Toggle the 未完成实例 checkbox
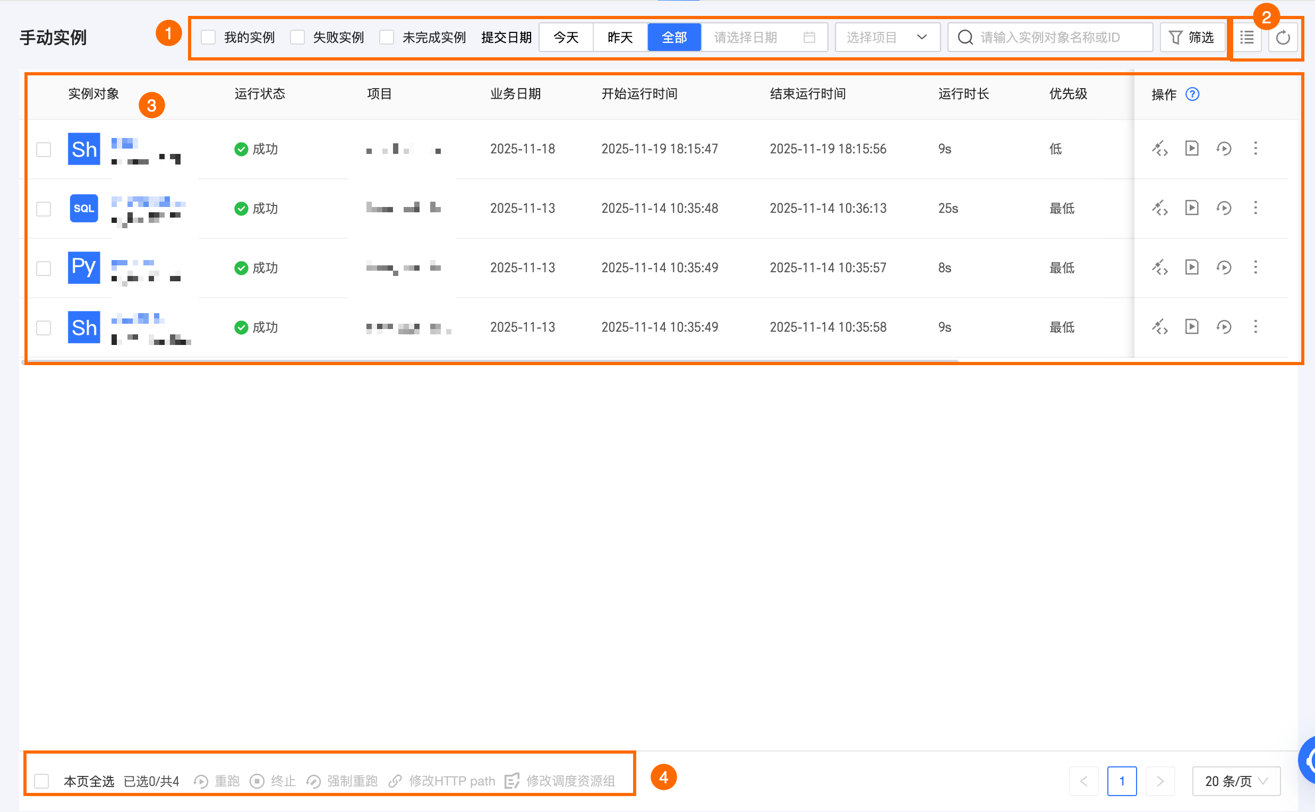This screenshot has width=1315, height=812. point(387,38)
